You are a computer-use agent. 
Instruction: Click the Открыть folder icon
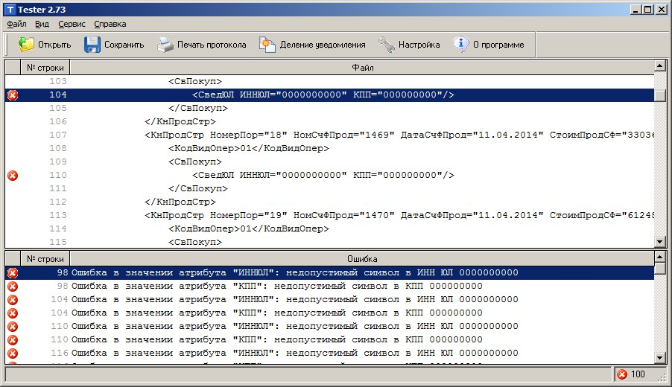pyautogui.click(x=27, y=45)
